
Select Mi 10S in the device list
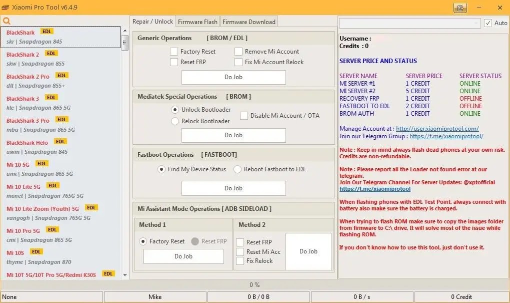point(60,257)
